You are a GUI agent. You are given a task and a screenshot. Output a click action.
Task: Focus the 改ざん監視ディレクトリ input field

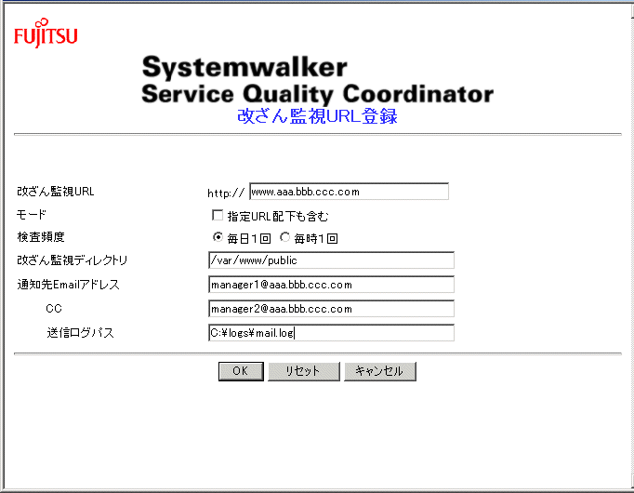pyautogui.click(x=331, y=260)
